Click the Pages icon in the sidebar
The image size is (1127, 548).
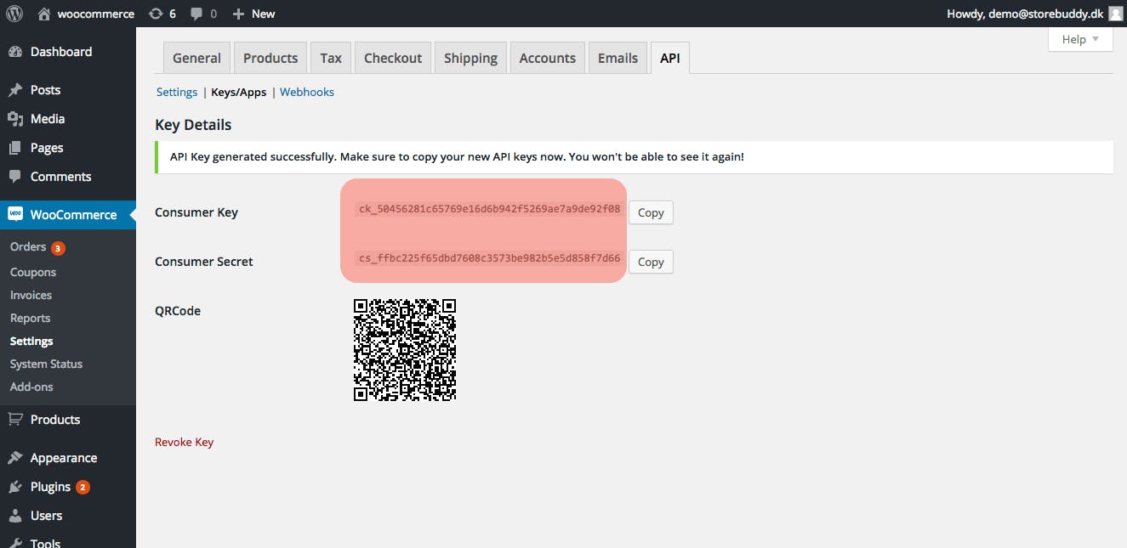(x=15, y=148)
